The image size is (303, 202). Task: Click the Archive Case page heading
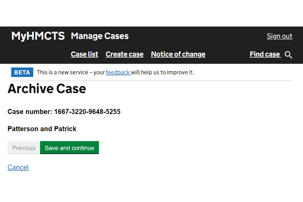pos(47,89)
